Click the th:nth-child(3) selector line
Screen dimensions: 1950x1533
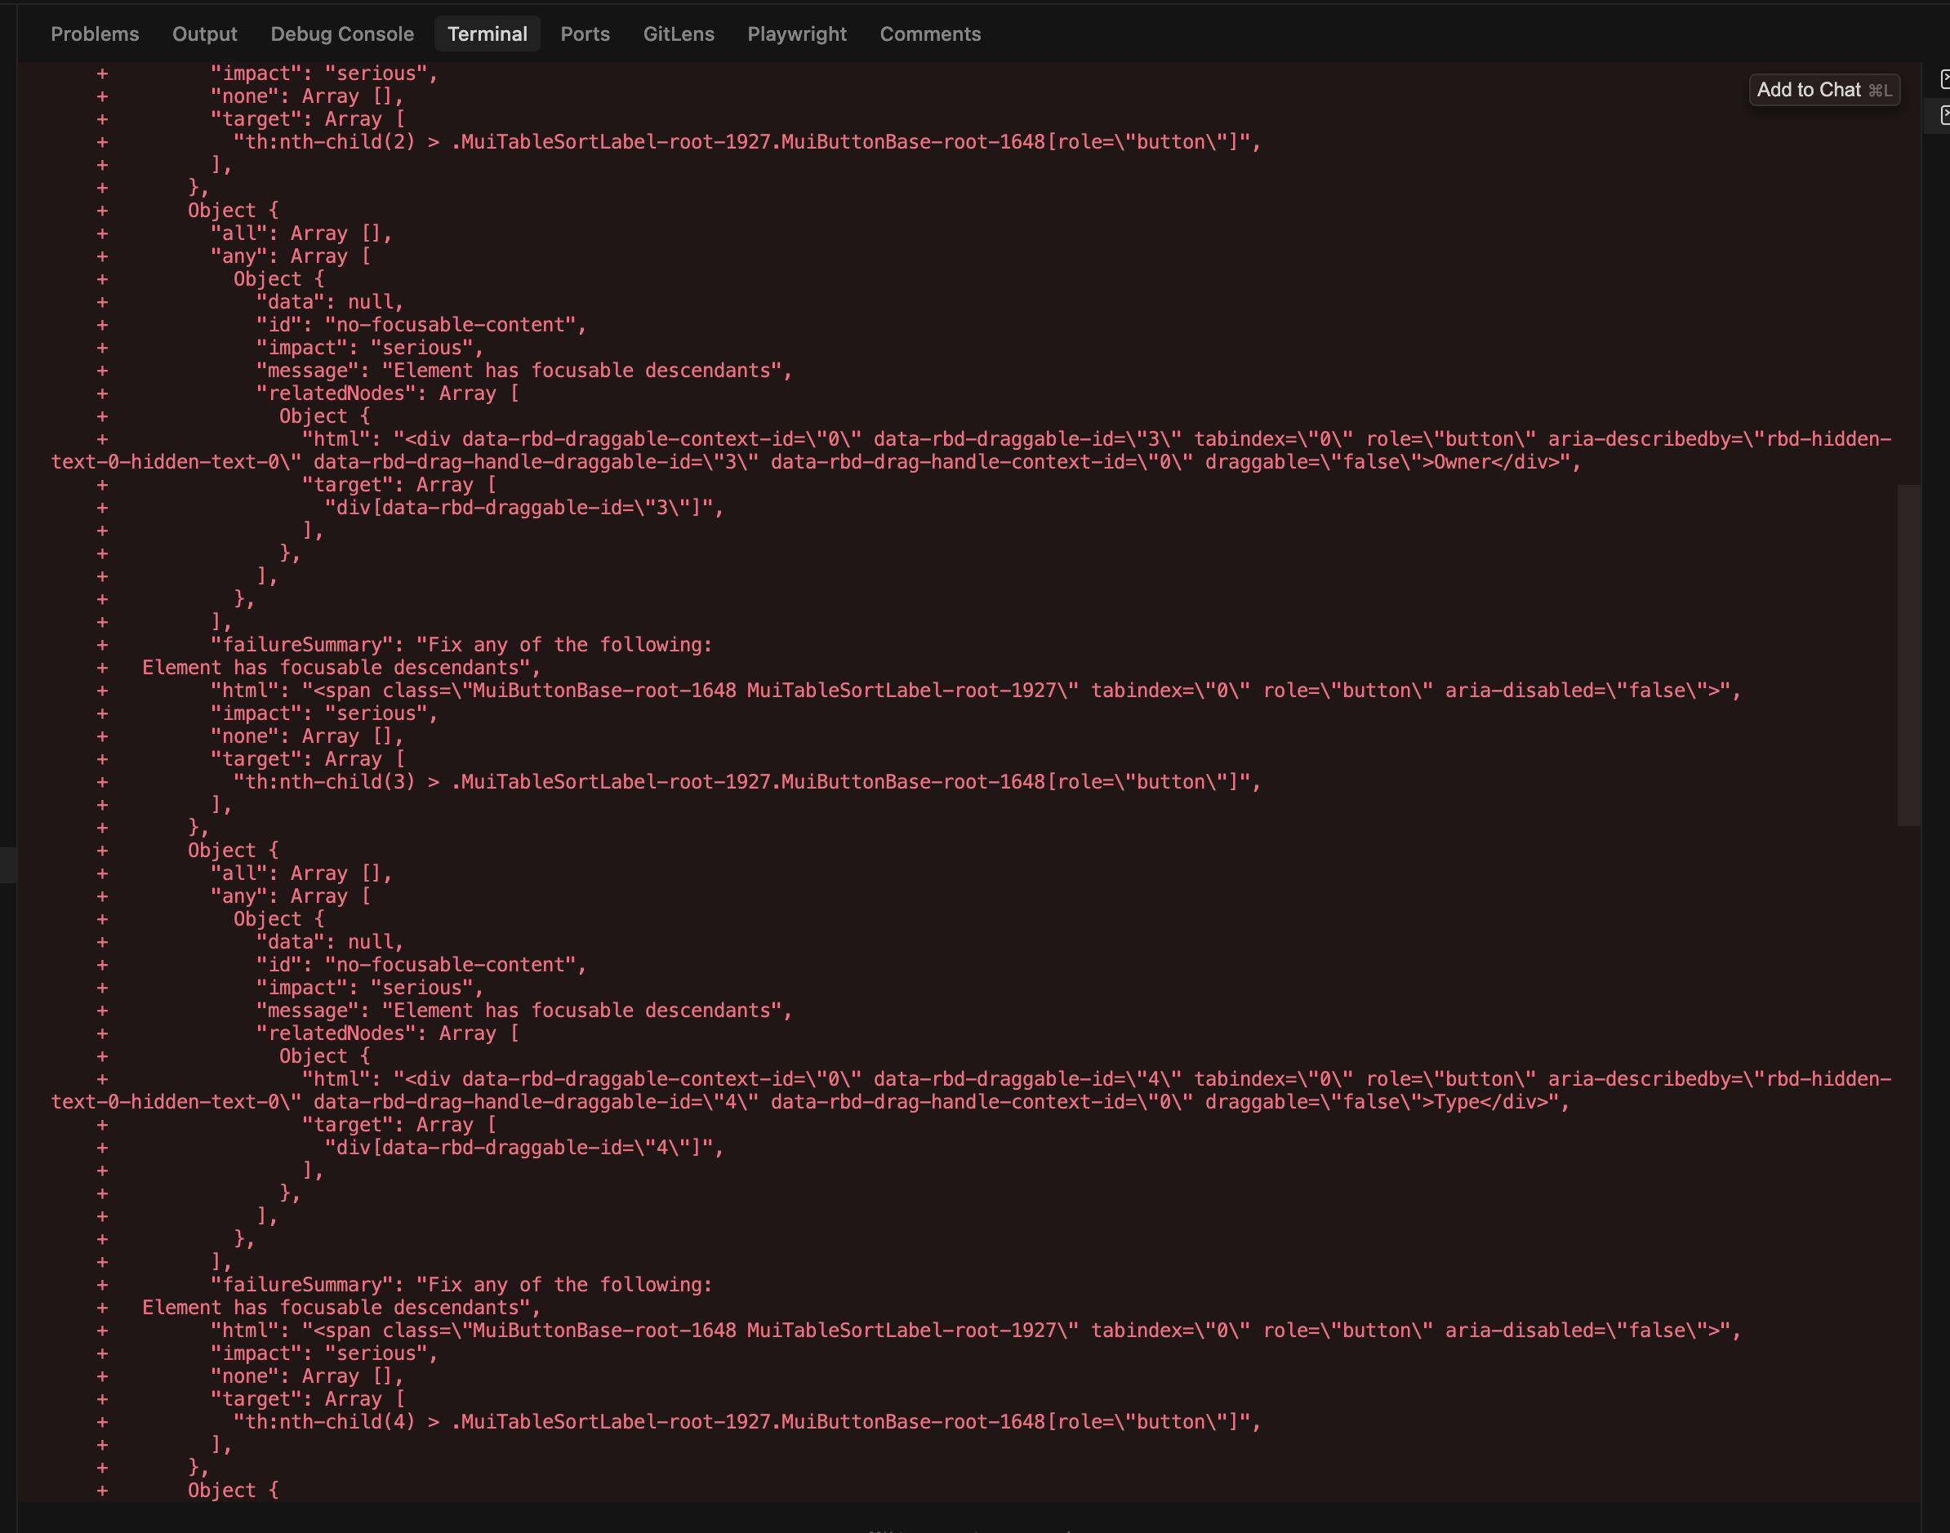pyautogui.click(x=746, y=782)
